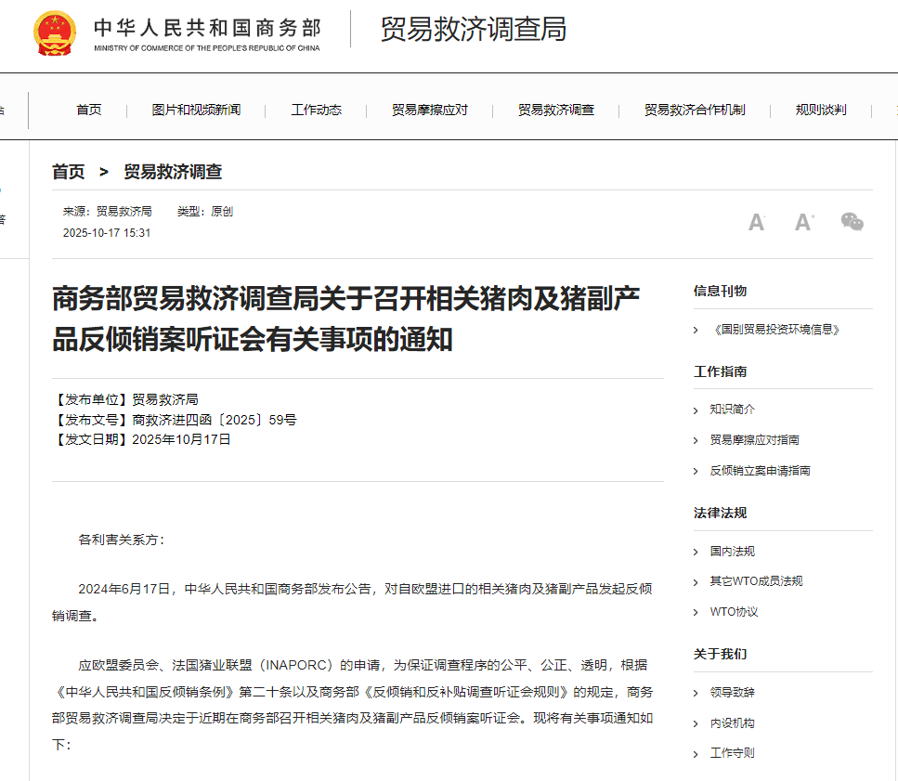
Task: Click the national emblem logo
Action: click(x=55, y=33)
